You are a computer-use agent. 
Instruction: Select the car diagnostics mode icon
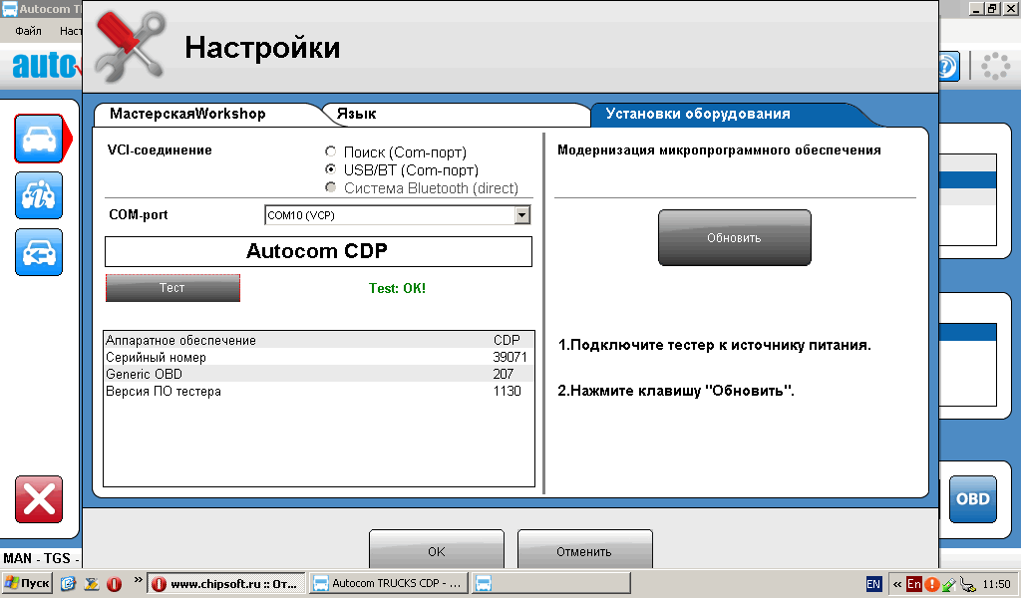(38, 139)
